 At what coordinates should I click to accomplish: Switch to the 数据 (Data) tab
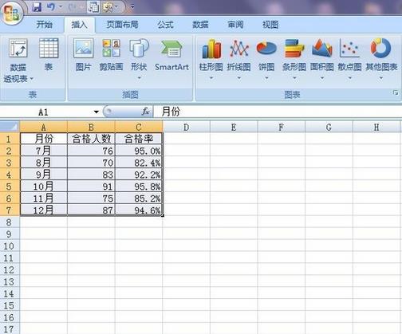click(200, 25)
